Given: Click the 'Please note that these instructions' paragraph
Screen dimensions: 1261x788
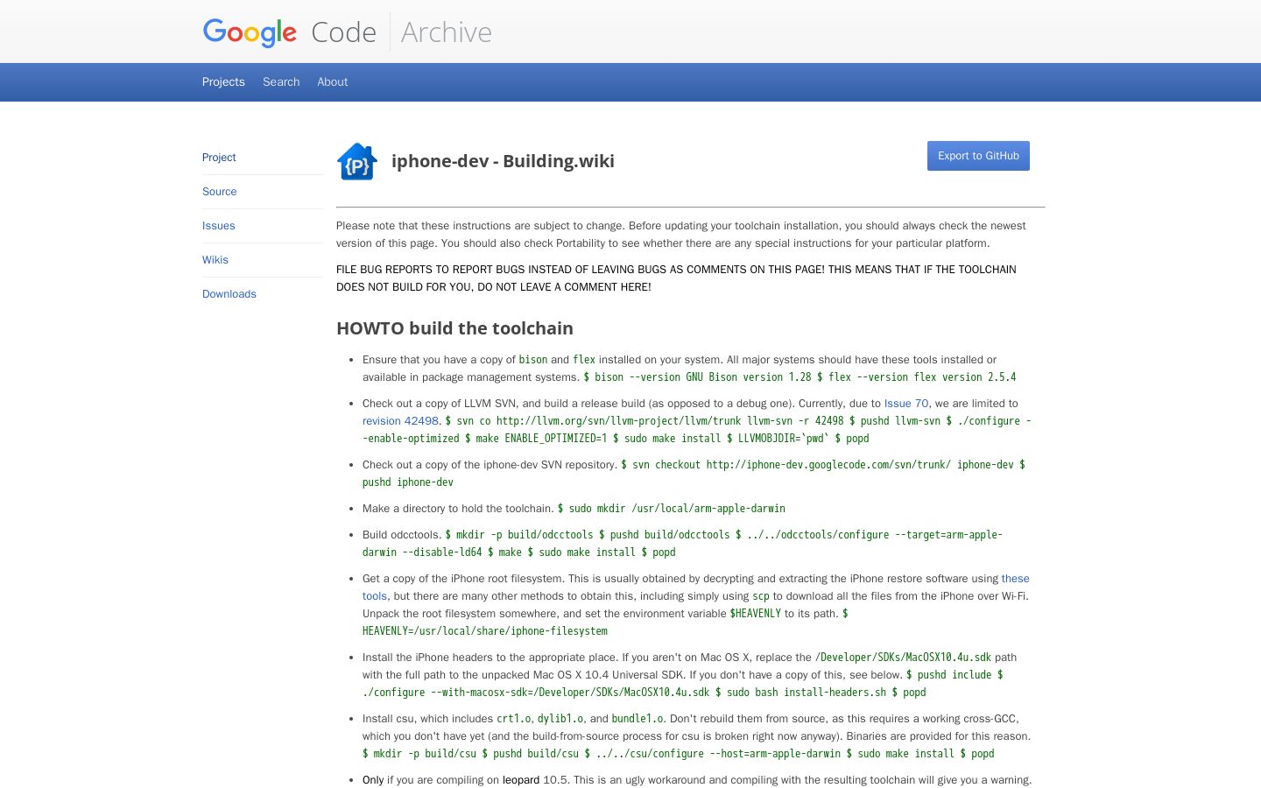Looking at the screenshot, I should [x=681, y=235].
